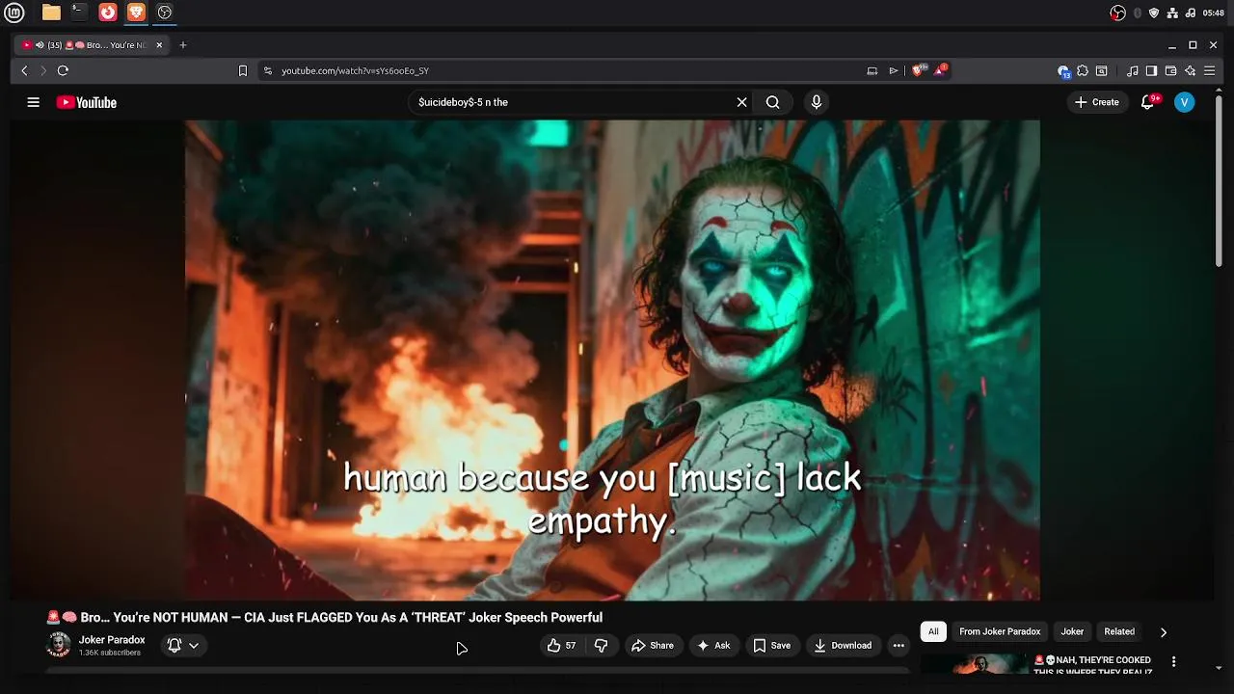Screen dimensions: 1234x694
Task: Click the security shield tray icon
Action: pyautogui.click(x=1154, y=13)
